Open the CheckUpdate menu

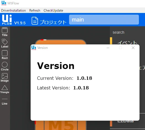pos(53,10)
